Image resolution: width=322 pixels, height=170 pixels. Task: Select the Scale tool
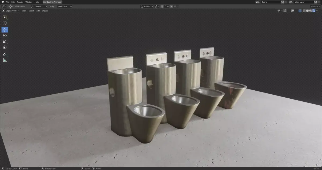pyautogui.click(x=5, y=41)
